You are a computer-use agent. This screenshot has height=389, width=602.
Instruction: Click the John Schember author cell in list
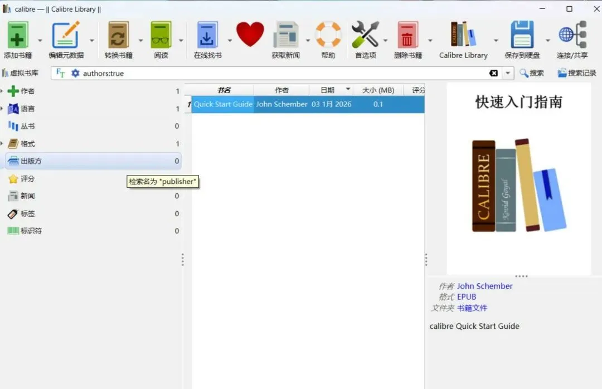tap(281, 104)
